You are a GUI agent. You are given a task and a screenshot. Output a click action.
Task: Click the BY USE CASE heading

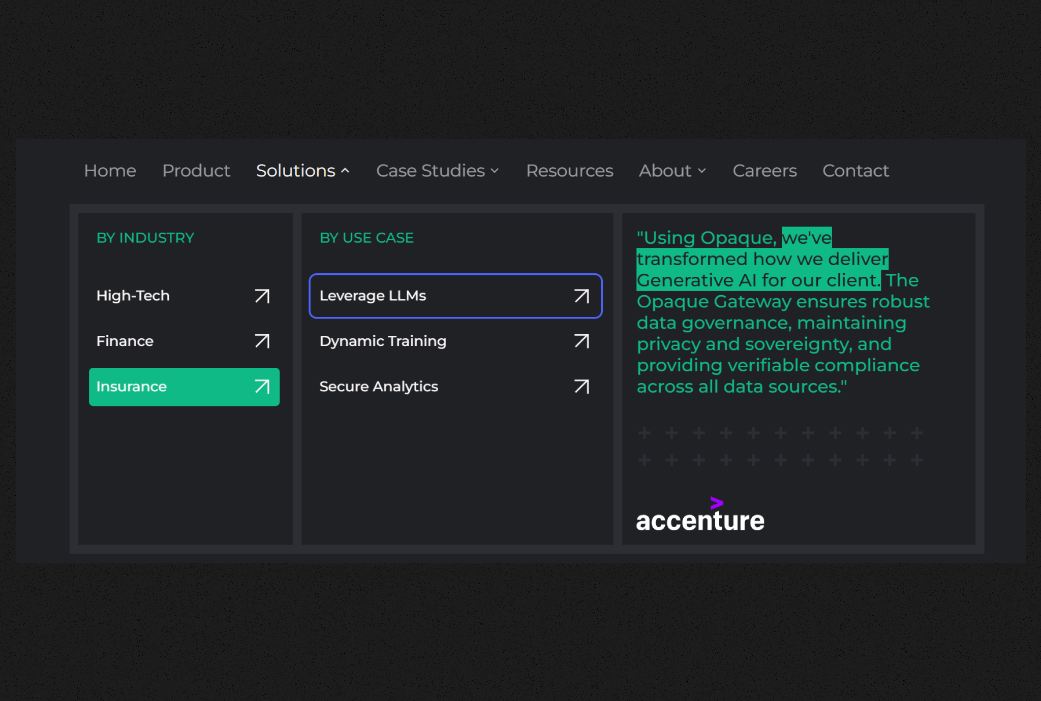[x=366, y=238]
